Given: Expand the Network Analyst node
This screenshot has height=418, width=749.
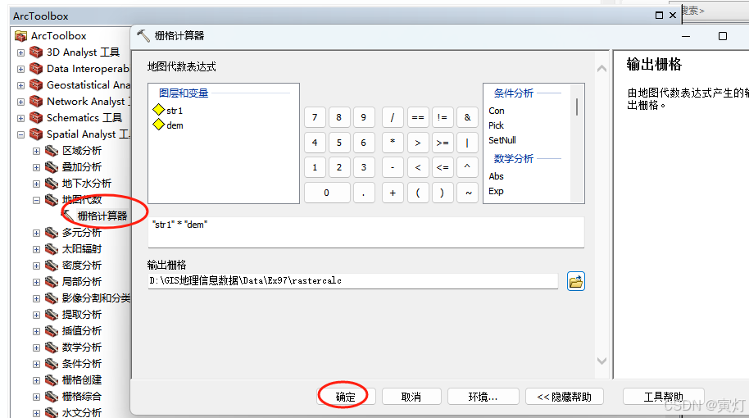Looking at the screenshot, I should tap(20, 102).
